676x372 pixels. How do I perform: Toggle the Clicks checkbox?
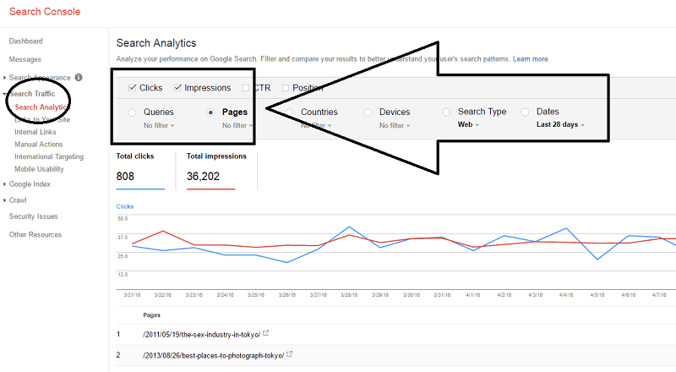click(133, 88)
